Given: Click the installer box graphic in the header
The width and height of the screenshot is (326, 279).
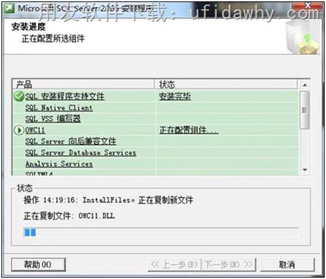Looking at the screenshot, I should (x=303, y=37).
